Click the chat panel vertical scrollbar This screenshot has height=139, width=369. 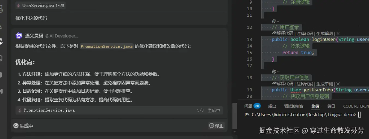click(234, 116)
